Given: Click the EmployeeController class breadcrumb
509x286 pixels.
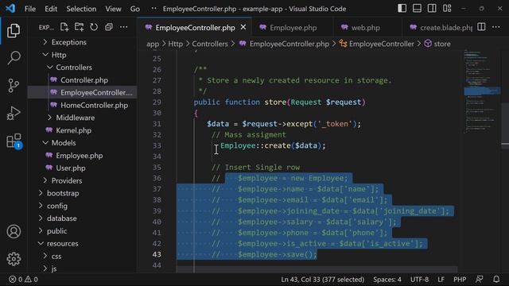Looking at the screenshot, I should pyautogui.click(x=376, y=44).
